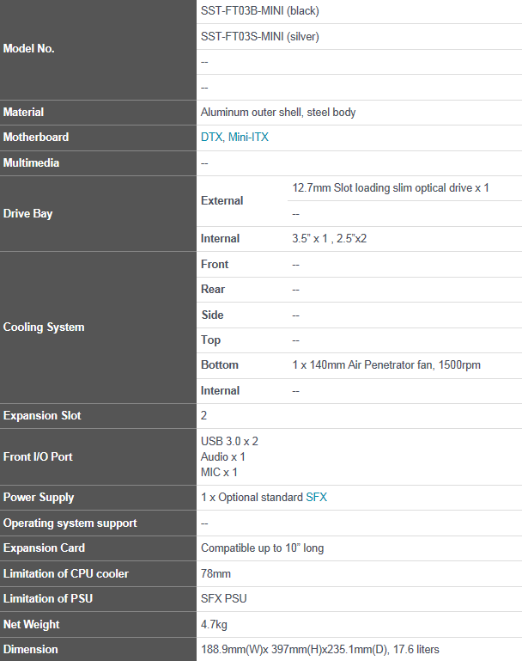Open the Mini-ITX motherboard link
The image size is (522, 661).
pyautogui.click(x=248, y=137)
